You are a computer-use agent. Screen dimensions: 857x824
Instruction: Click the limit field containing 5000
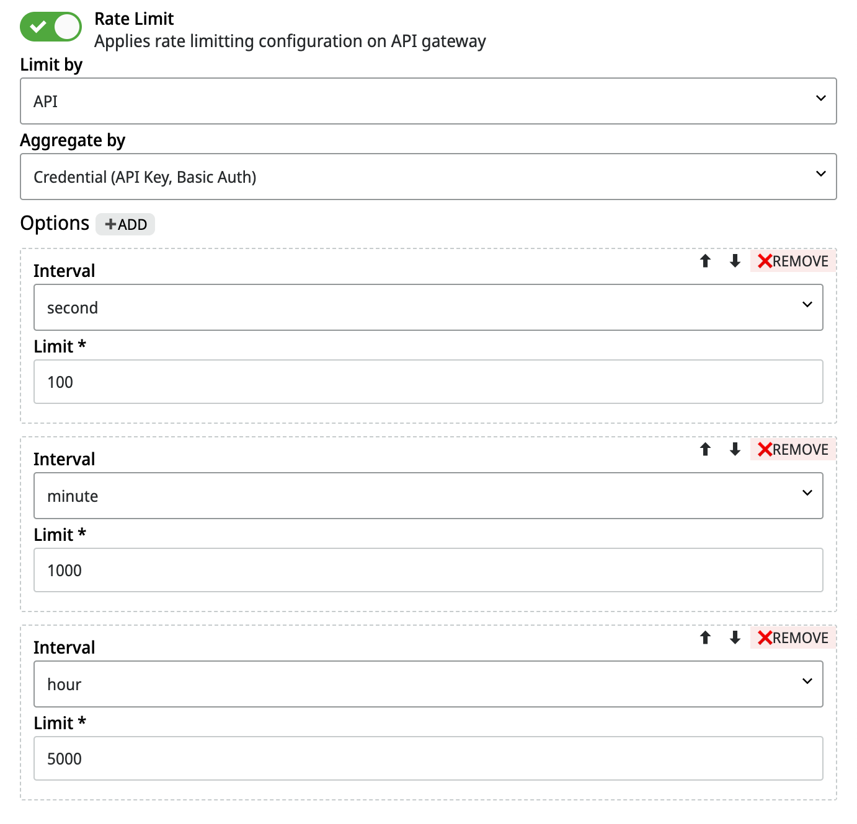[428, 758]
